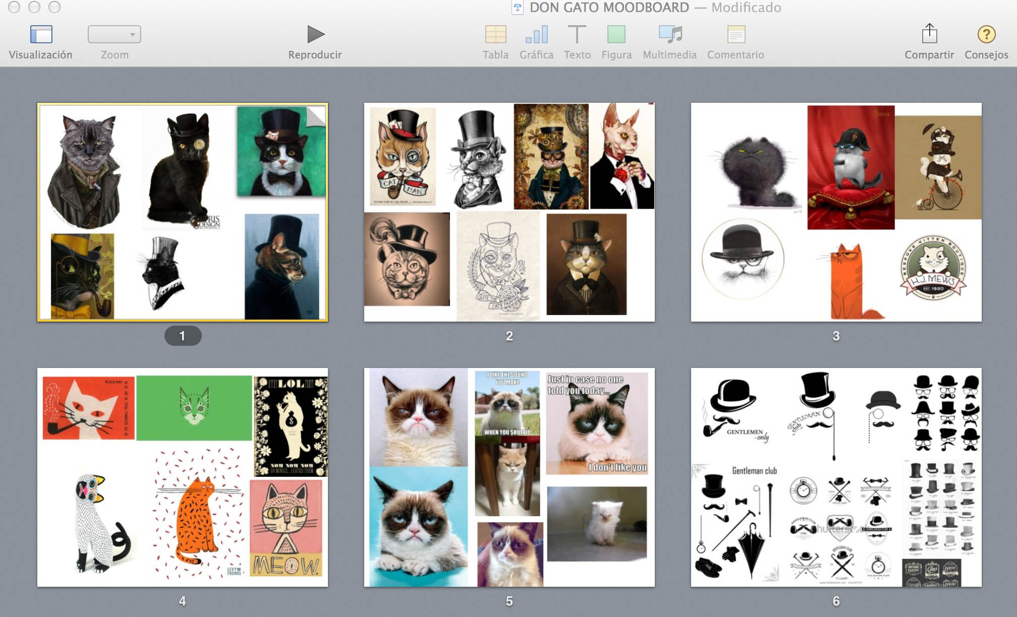Select slide 1 thumbnail
Image resolution: width=1017 pixels, height=617 pixels.
pyautogui.click(x=183, y=212)
